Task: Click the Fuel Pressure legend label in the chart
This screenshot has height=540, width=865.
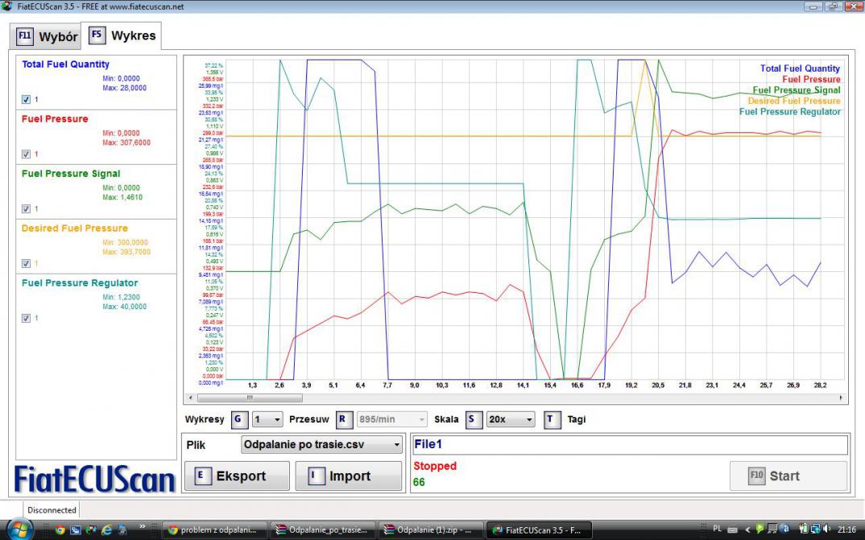Action: pyautogui.click(x=811, y=80)
